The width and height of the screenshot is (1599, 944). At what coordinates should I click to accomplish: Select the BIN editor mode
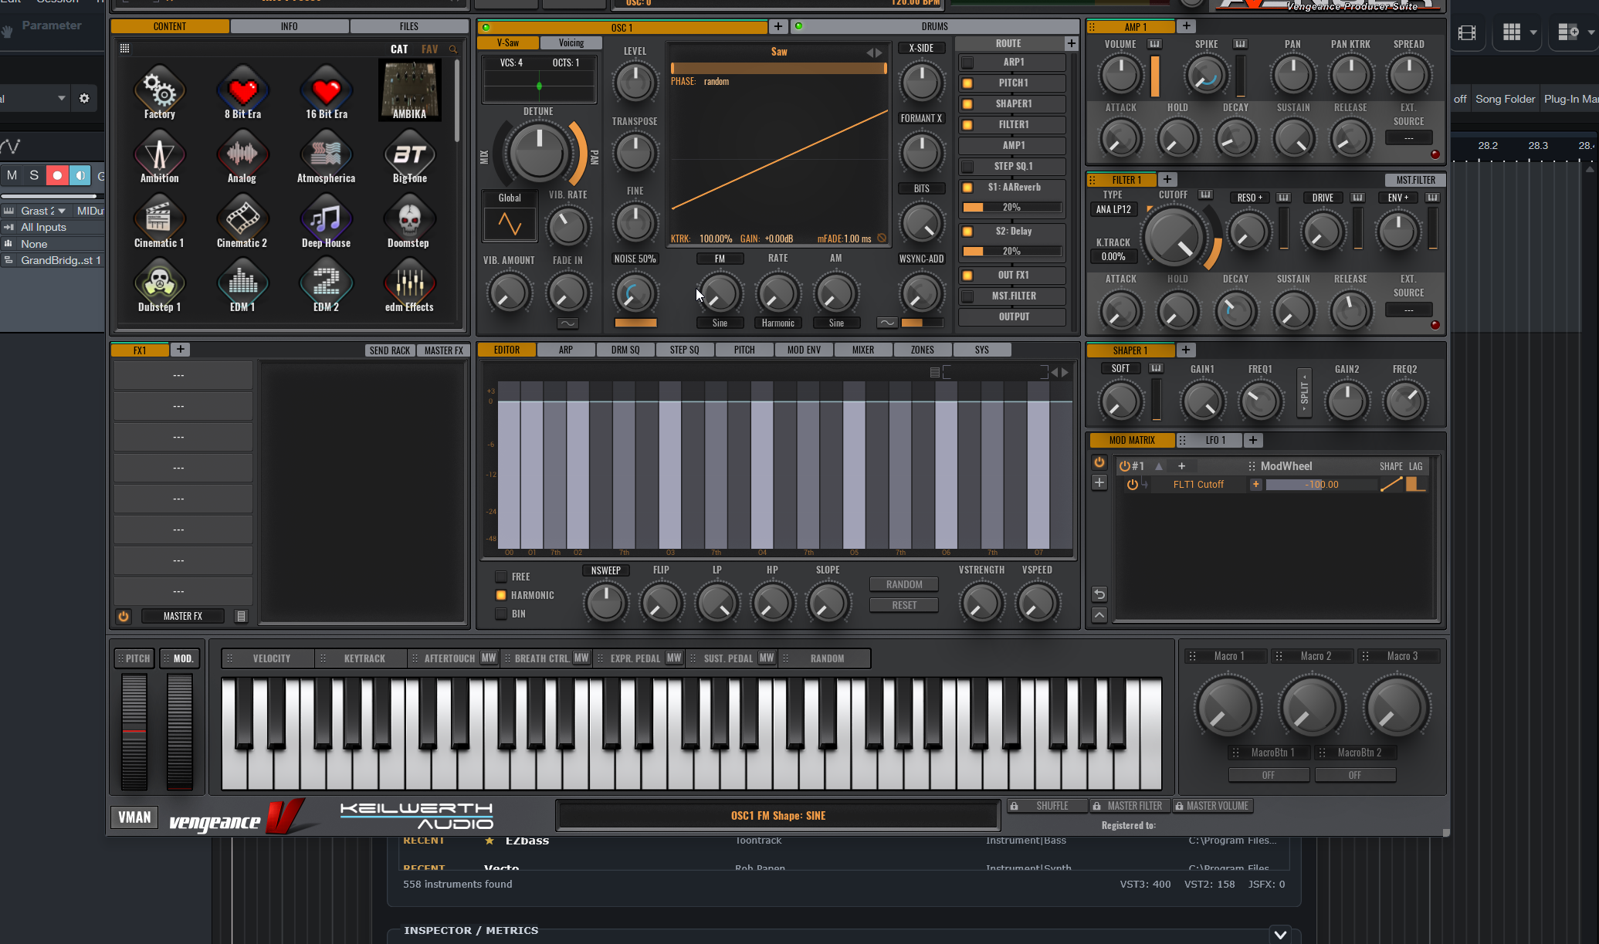(x=501, y=614)
